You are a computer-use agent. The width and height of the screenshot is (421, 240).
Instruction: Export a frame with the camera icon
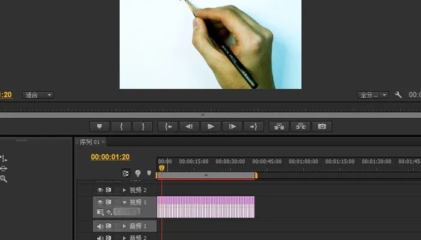click(x=322, y=127)
